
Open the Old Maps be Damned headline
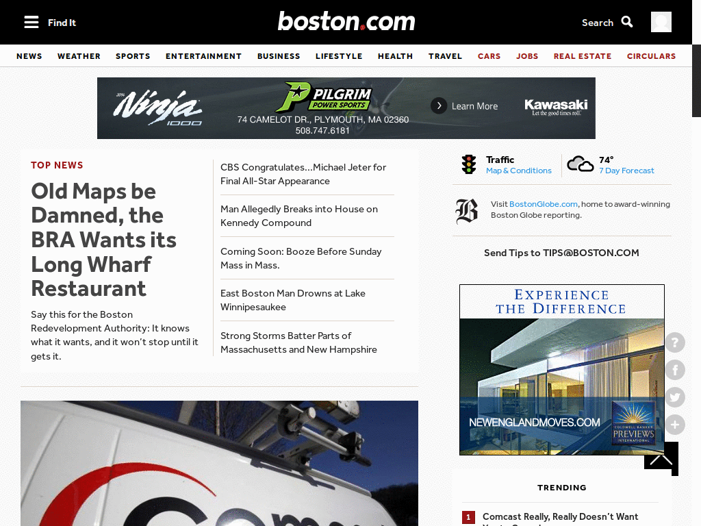[104, 239]
